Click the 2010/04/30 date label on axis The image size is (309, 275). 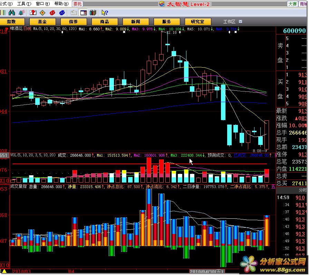(x=206, y=272)
